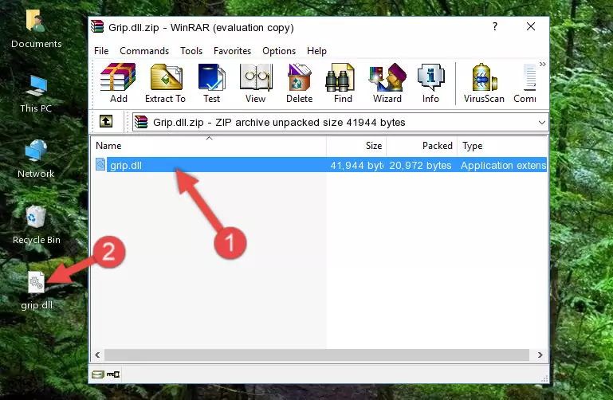Image resolution: width=613 pixels, height=400 pixels.
Task: Close the WinRAR window
Action: pyautogui.click(x=531, y=26)
